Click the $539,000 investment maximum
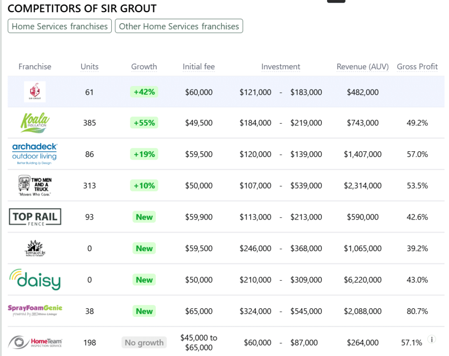Image resolution: width=449 pixels, height=356 pixels. (306, 185)
